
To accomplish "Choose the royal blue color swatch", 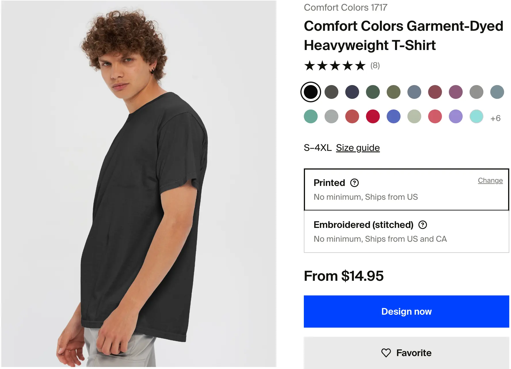I will (x=394, y=116).
